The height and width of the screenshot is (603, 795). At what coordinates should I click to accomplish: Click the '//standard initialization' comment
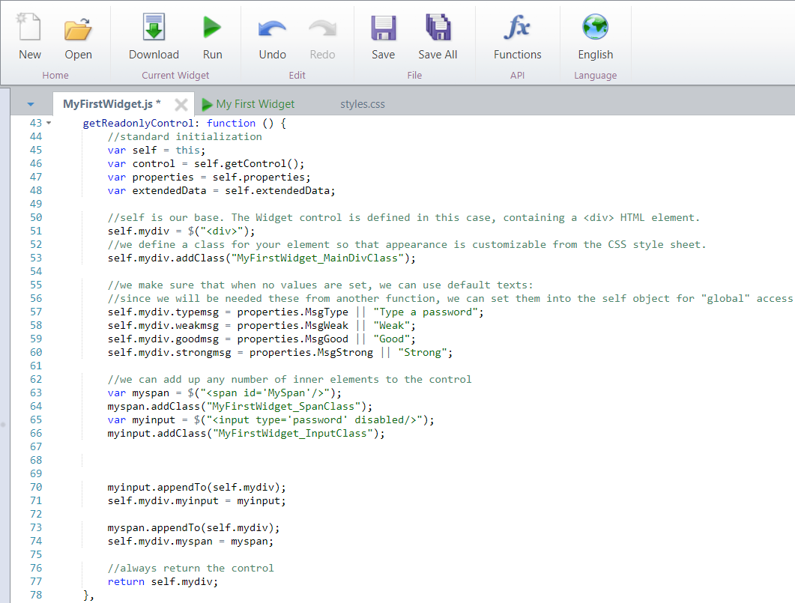184,137
